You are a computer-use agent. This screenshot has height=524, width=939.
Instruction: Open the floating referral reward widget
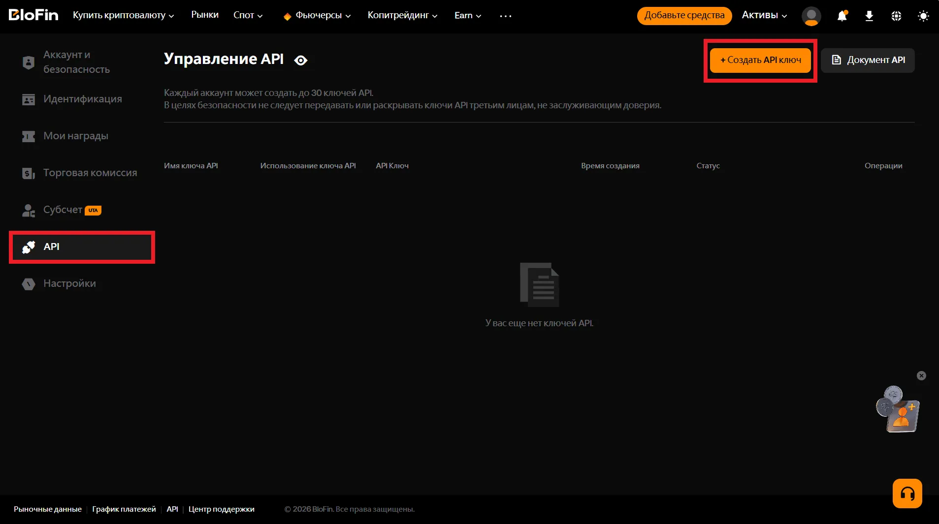click(x=898, y=409)
